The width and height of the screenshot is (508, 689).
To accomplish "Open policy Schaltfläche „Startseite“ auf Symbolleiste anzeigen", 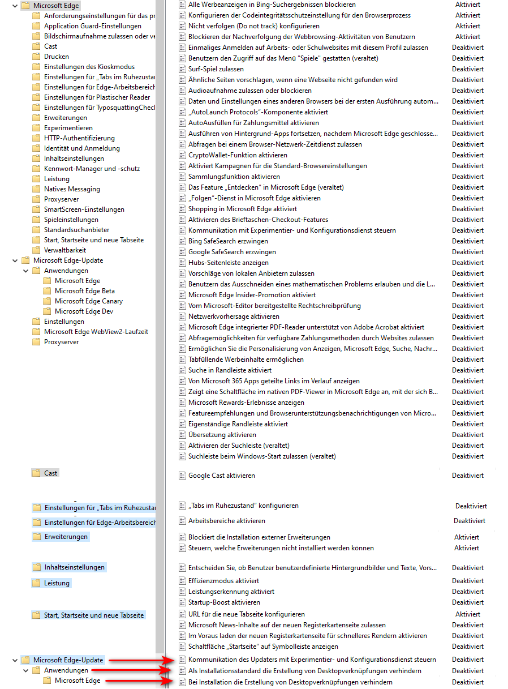I will pos(263,647).
